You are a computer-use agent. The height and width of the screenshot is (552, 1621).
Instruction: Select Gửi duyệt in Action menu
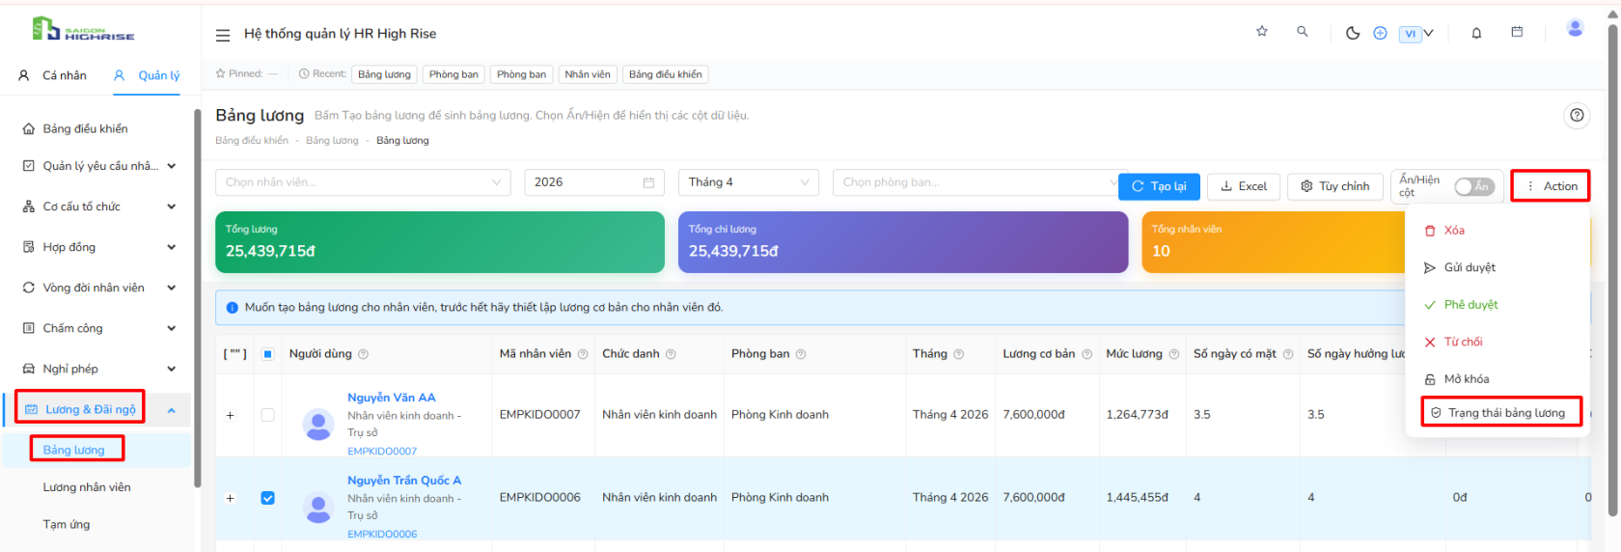1497,267
